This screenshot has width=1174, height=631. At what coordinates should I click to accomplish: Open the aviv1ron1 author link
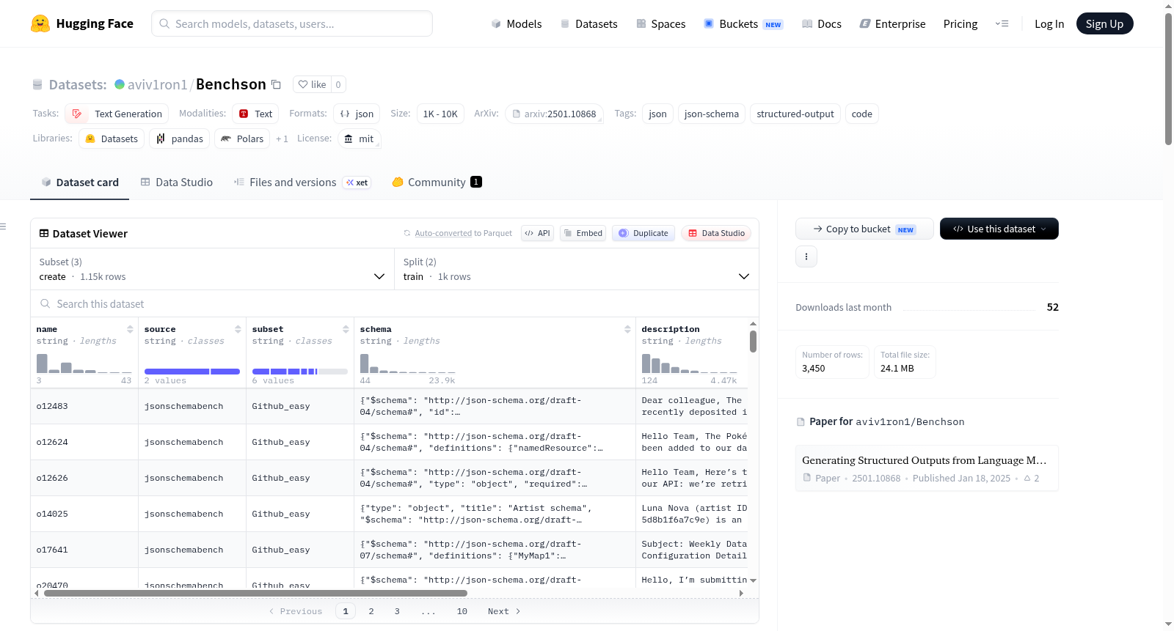[158, 84]
